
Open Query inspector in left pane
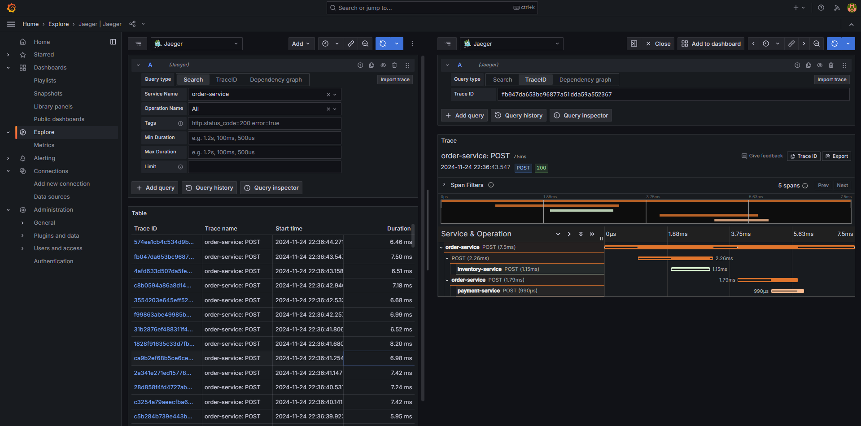[271, 187]
